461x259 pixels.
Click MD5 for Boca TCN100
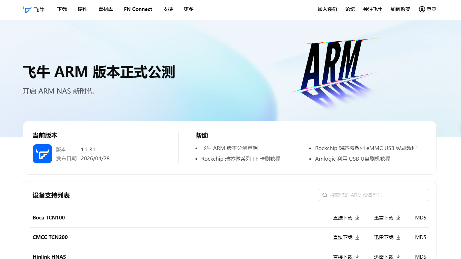(421, 218)
